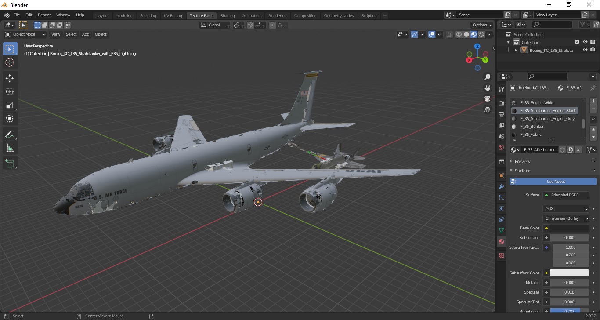Expand the Boeing_KC_135_Stratota tree item
The image size is (600, 320).
516,50
